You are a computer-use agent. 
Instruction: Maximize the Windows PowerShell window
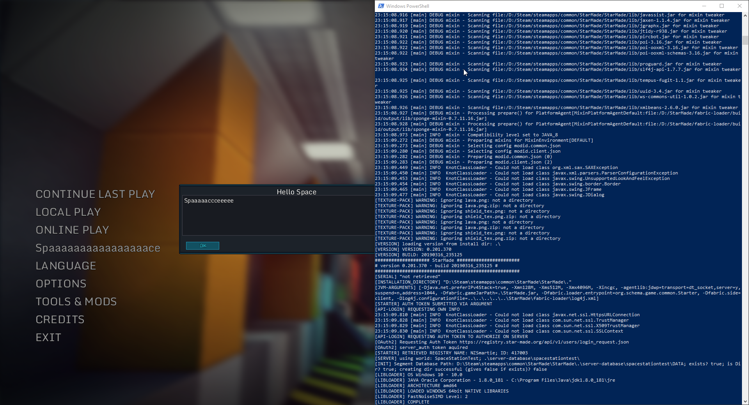722,6
